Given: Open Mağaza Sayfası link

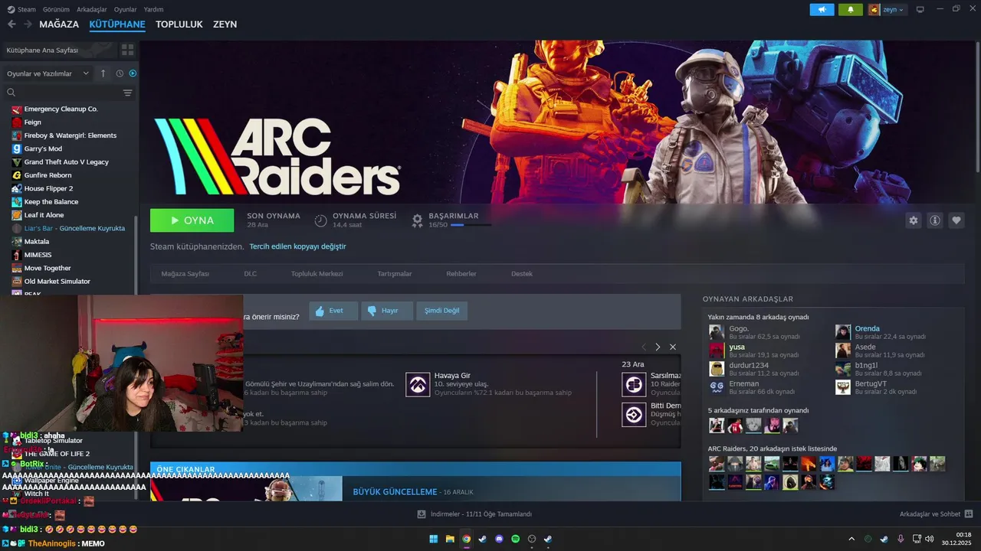Looking at the screenshot, I should click(x=185, y=274).
